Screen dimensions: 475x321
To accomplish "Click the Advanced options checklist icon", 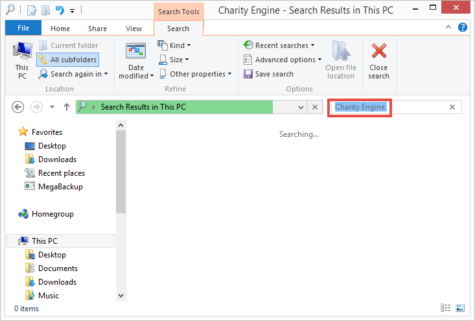I will click(x=248, y=60).
